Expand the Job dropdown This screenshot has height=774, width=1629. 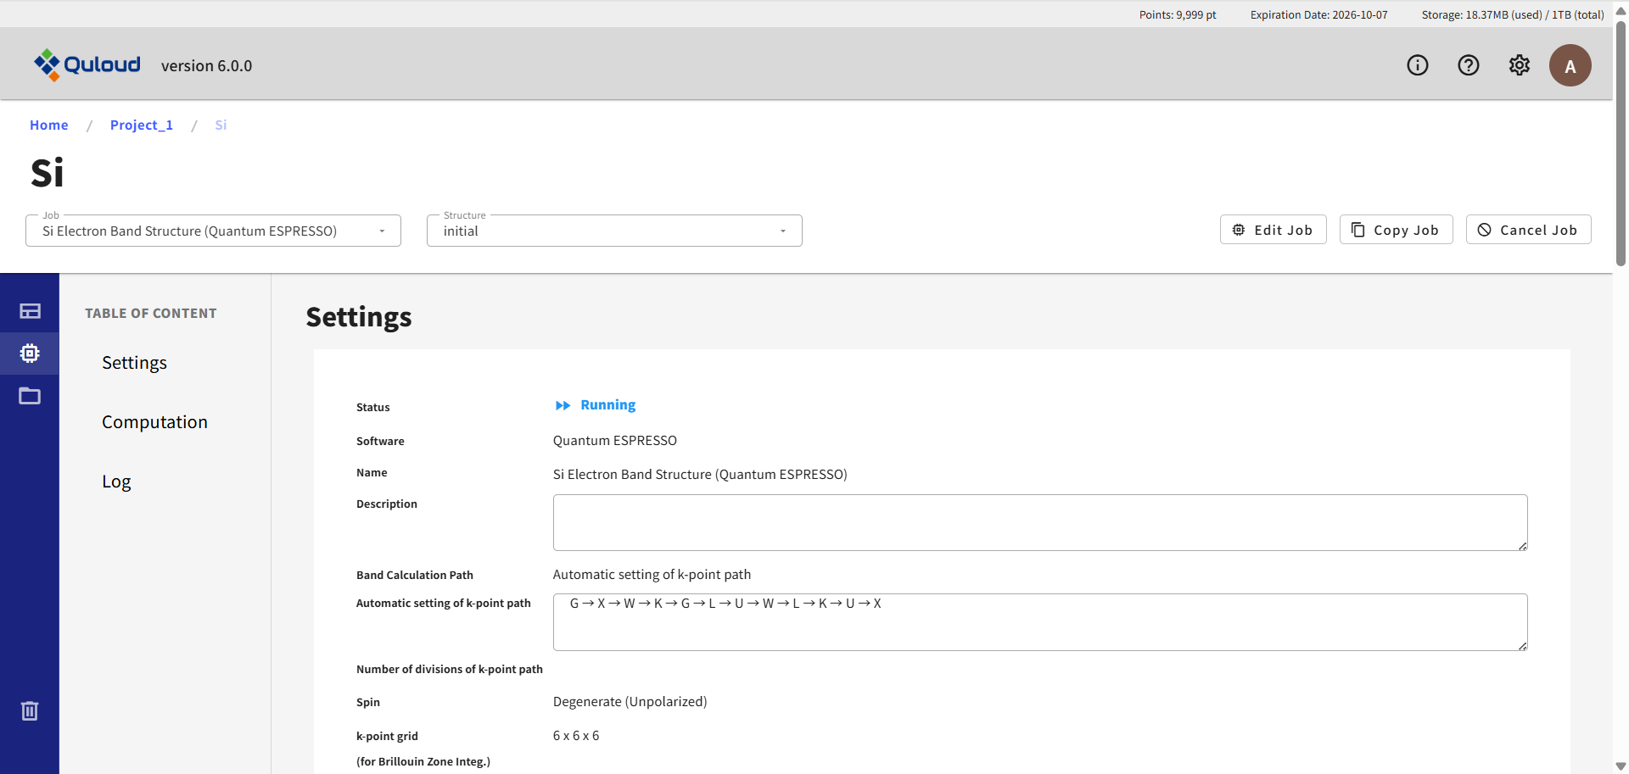pos(213,231)
